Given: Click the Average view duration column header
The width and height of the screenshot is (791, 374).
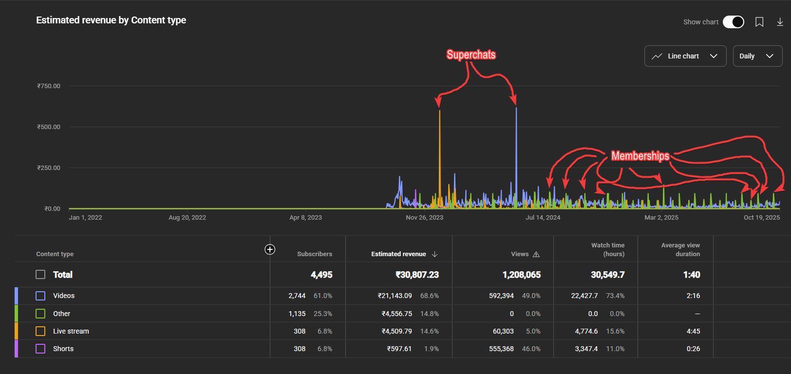Looking at the screenshot, I should coord(680,249).
